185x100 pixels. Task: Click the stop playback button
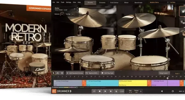(x=100, y=91)
